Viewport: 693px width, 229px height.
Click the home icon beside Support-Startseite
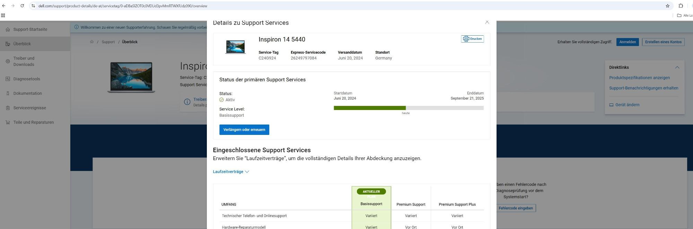8,29
